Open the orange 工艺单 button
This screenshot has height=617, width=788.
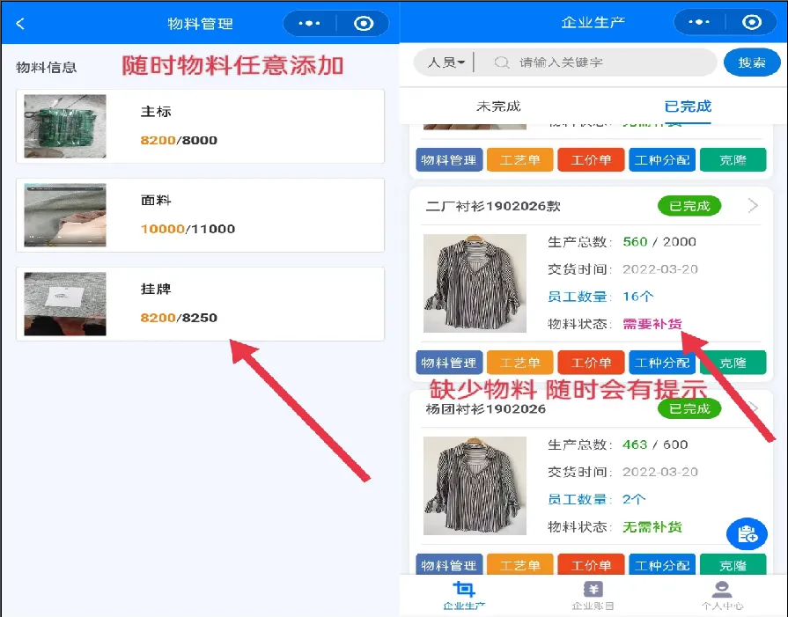(x=520, y=362)
